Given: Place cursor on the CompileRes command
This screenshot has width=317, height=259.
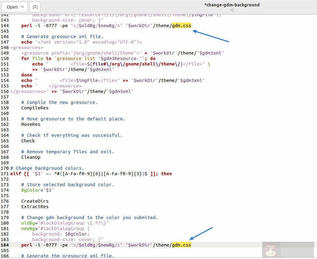Looking at the screenshot, I should point(34,108).
